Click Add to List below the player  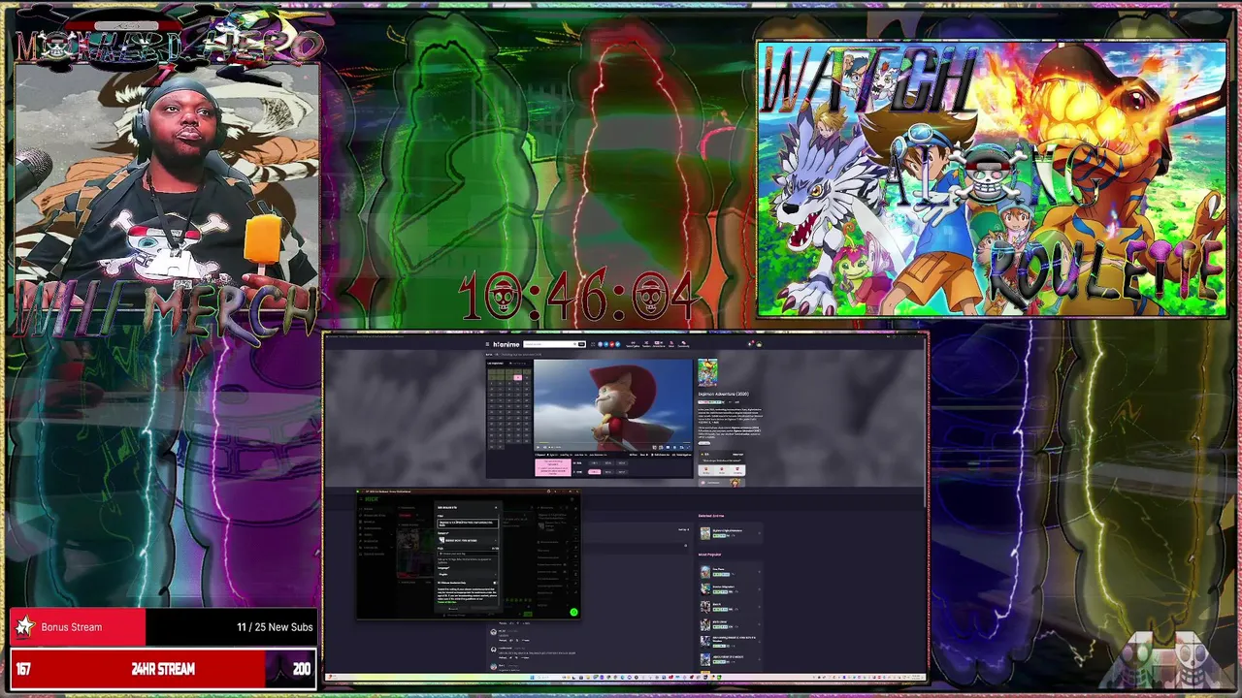[x=662, y=455]
